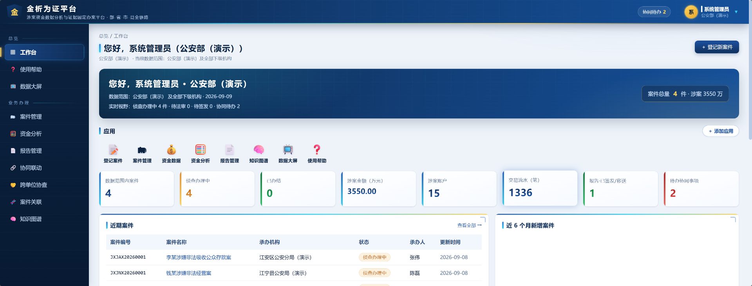Click the expand corner icon on 近期案件 panel
Image resolution: width=752 pixels, height=286 pixels.
click(x=483, y=220)
